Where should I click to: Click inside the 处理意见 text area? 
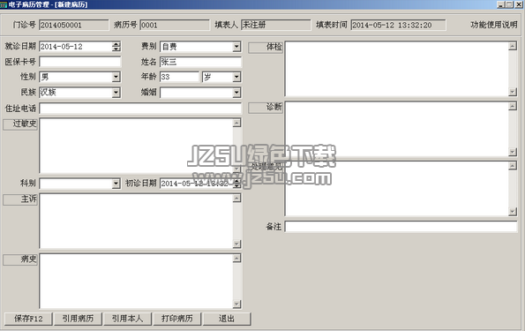coord(396,189)
